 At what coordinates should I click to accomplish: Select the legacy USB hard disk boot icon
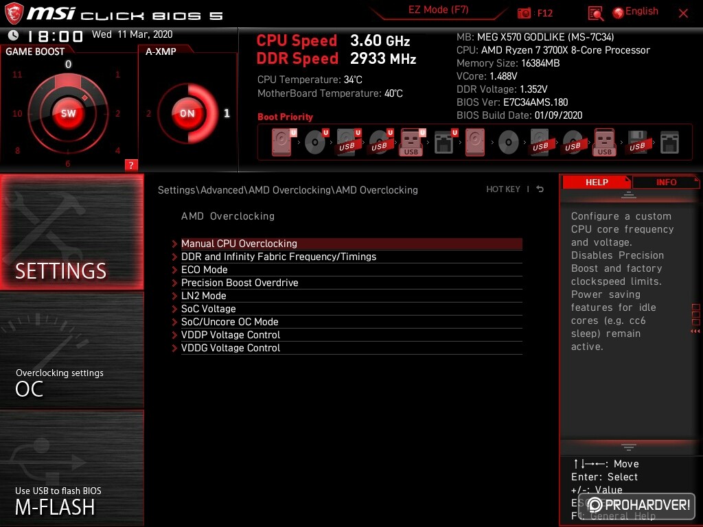coord(540,142)
